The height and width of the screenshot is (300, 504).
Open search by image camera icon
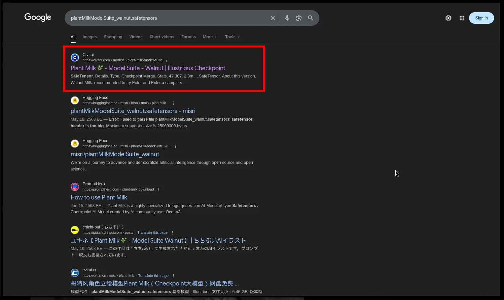[299, 18]
